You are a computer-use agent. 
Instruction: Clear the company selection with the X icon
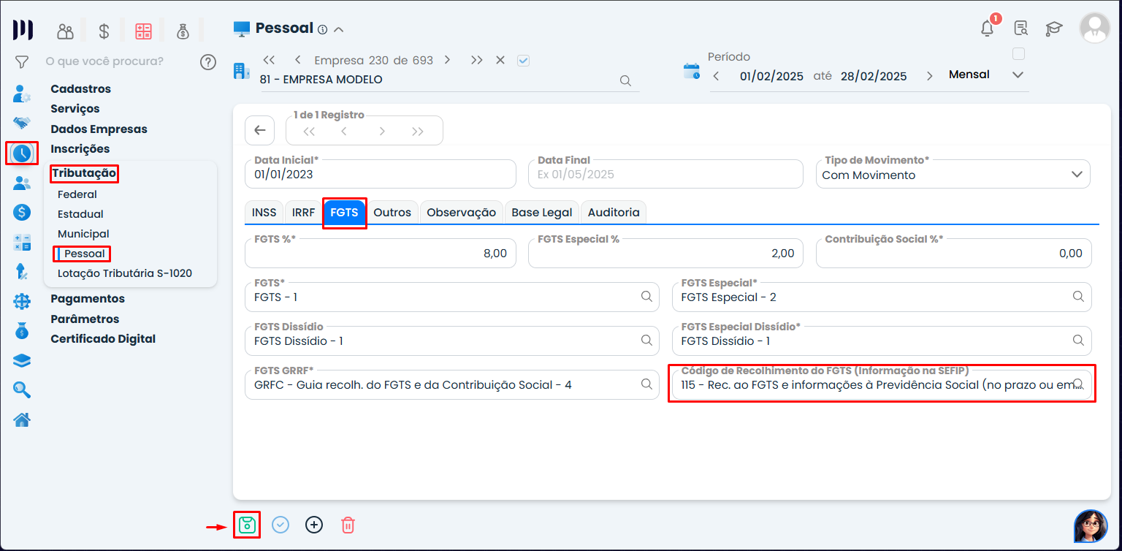coord(500,60)
